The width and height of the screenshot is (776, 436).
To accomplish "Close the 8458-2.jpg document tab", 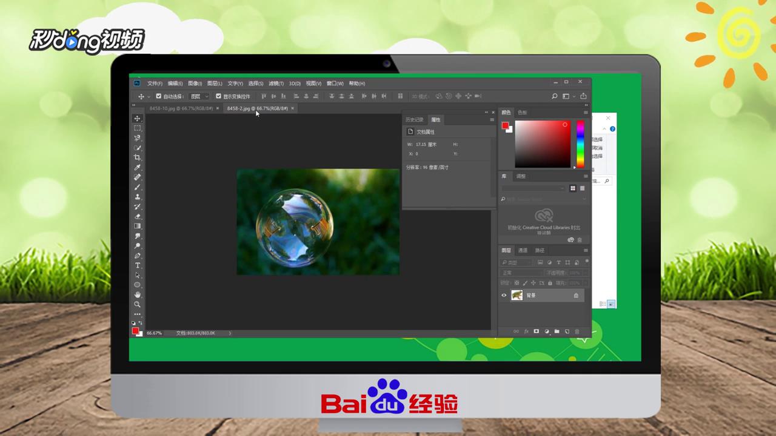I will (292, 108).
